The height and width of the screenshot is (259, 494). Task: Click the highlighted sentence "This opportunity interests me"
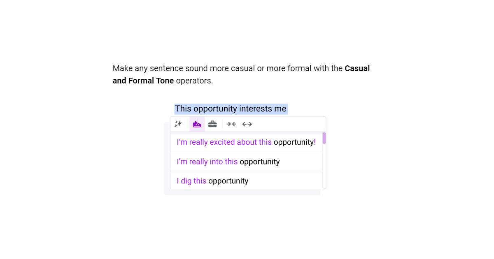point(231,109)
